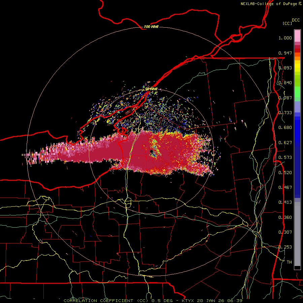Click the 1.000 value on color scale

coord(285,38)
